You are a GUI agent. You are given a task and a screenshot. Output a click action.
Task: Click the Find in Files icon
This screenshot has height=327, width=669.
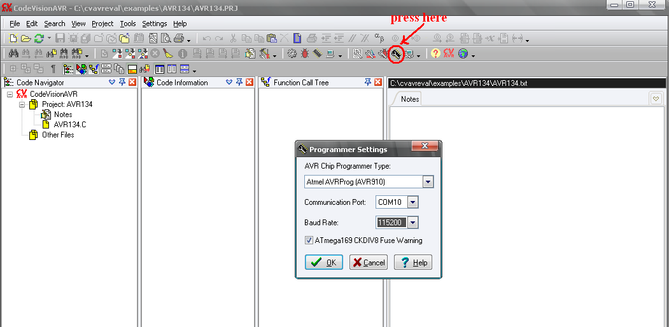click(52, 53)
